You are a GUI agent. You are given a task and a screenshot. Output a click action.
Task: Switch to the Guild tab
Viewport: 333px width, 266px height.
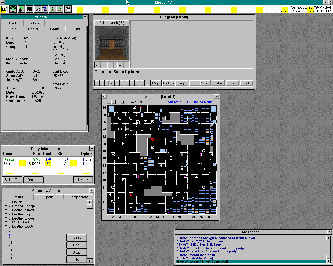tap(76, 29)
